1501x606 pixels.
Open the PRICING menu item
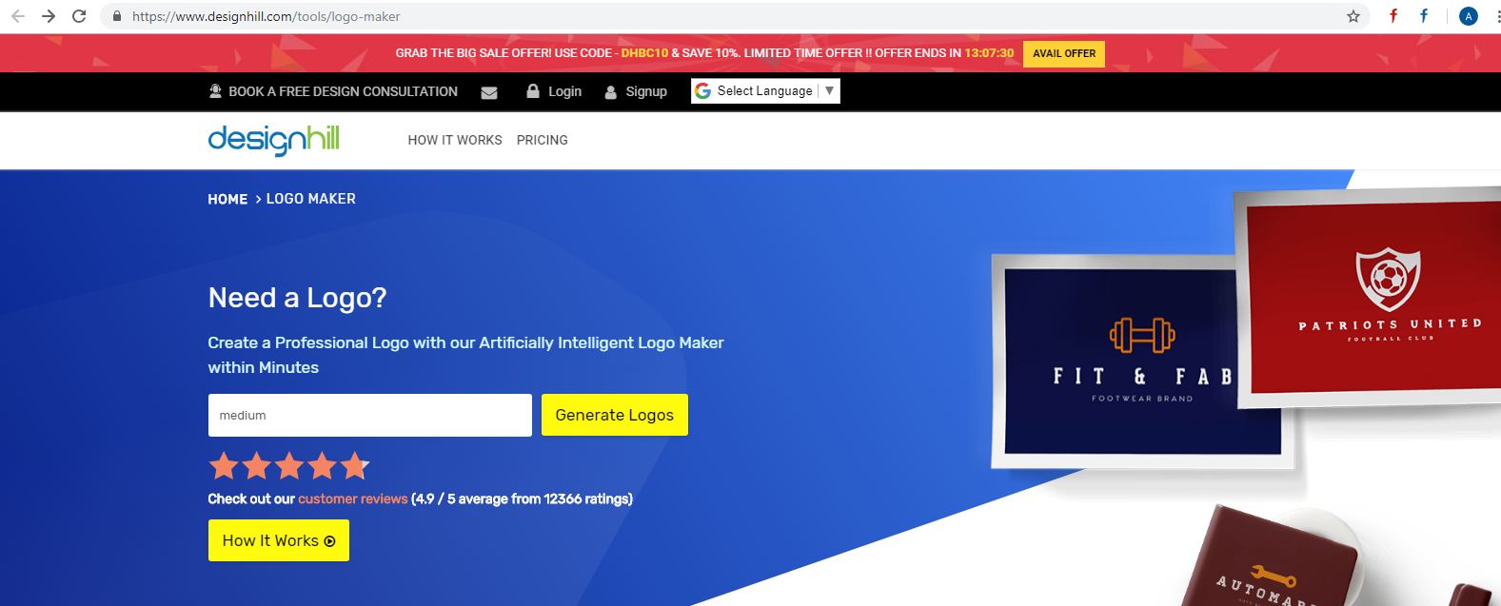pos(543,140)
